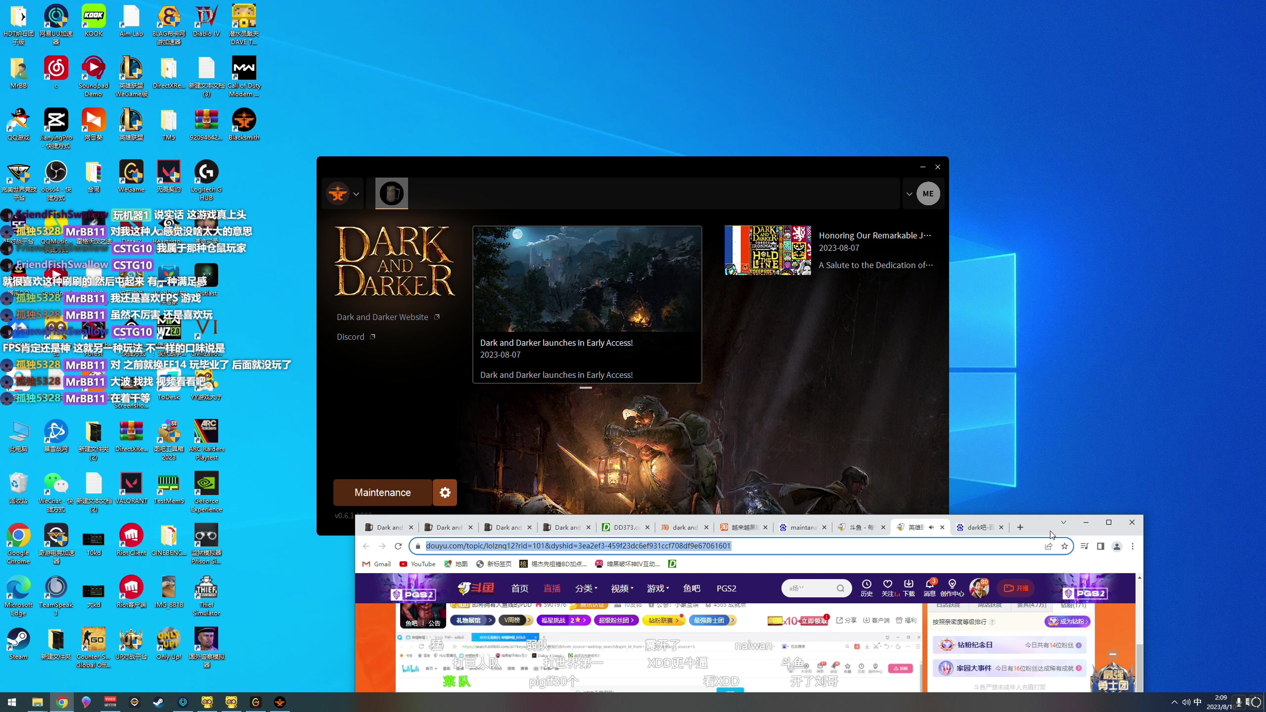The height and width of the screenshot is (712, 1266).
Task: Expand the Douyu 游戏 dropdown menu
Action: [x=658, y=588]
